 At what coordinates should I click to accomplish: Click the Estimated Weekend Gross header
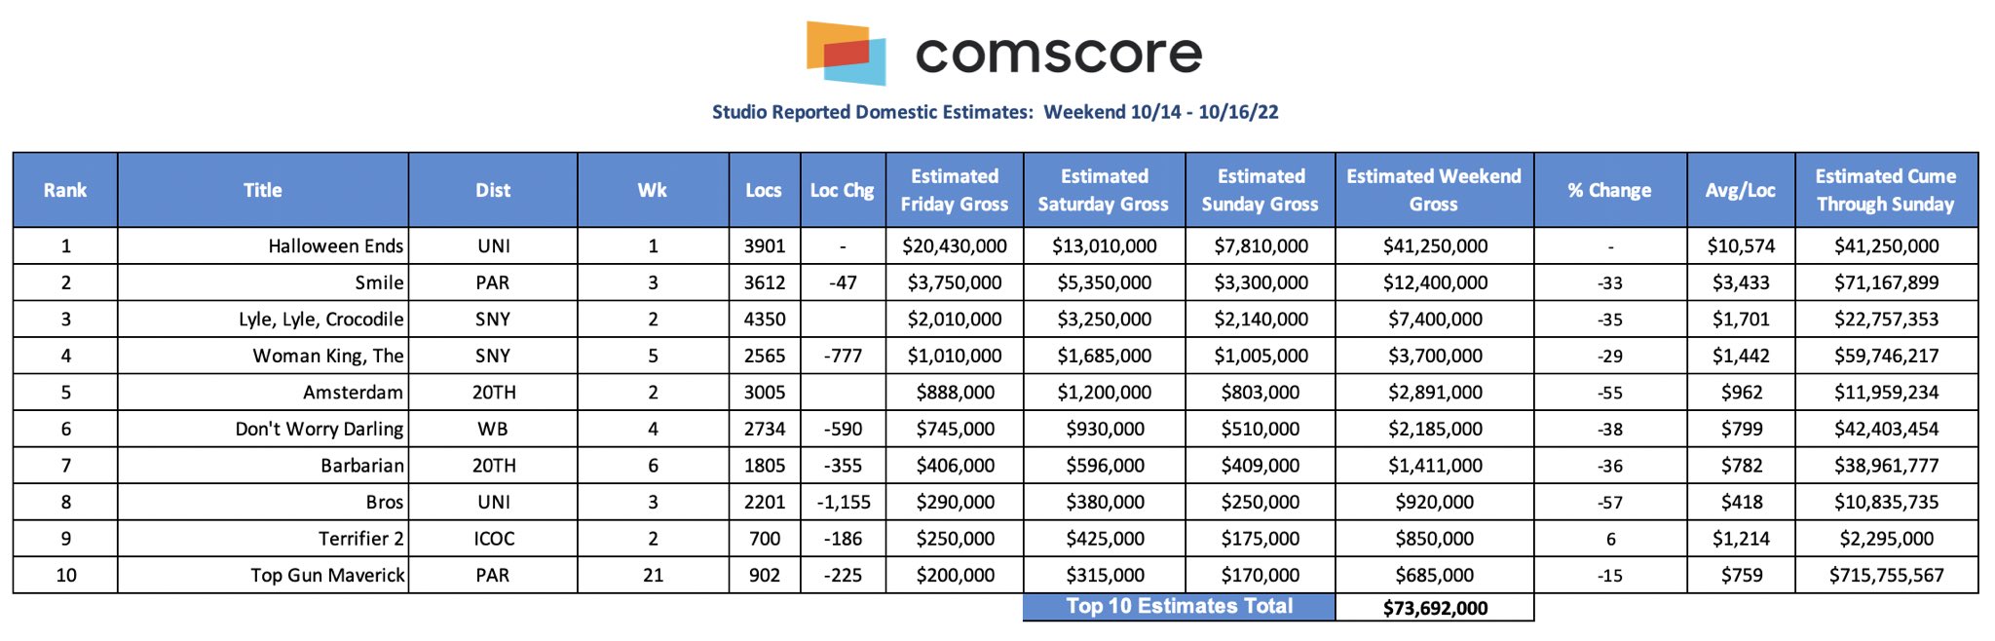click(1433, 190)
